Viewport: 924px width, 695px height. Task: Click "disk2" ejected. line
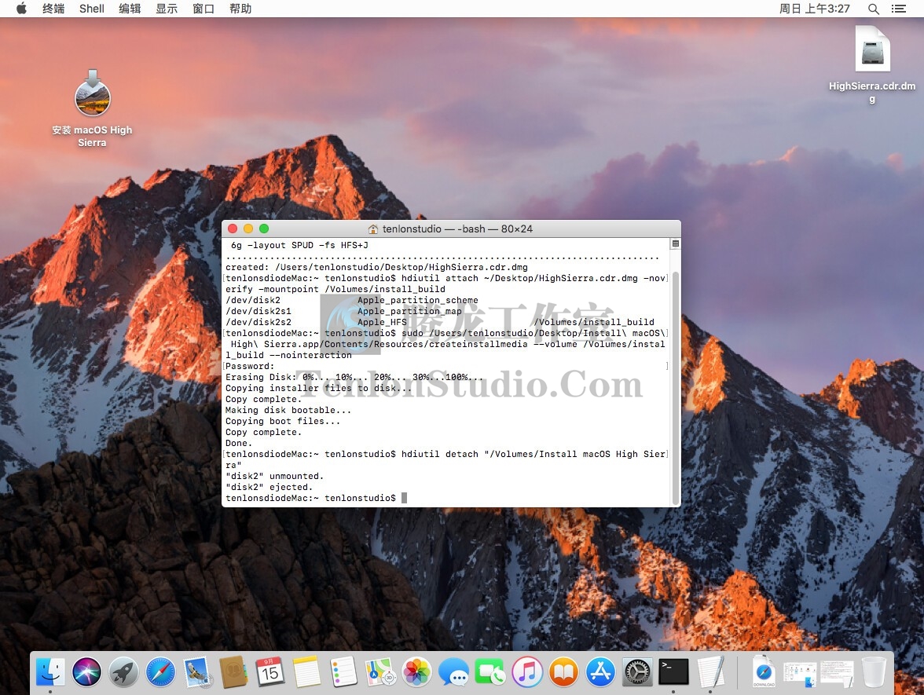click(269, 487)
